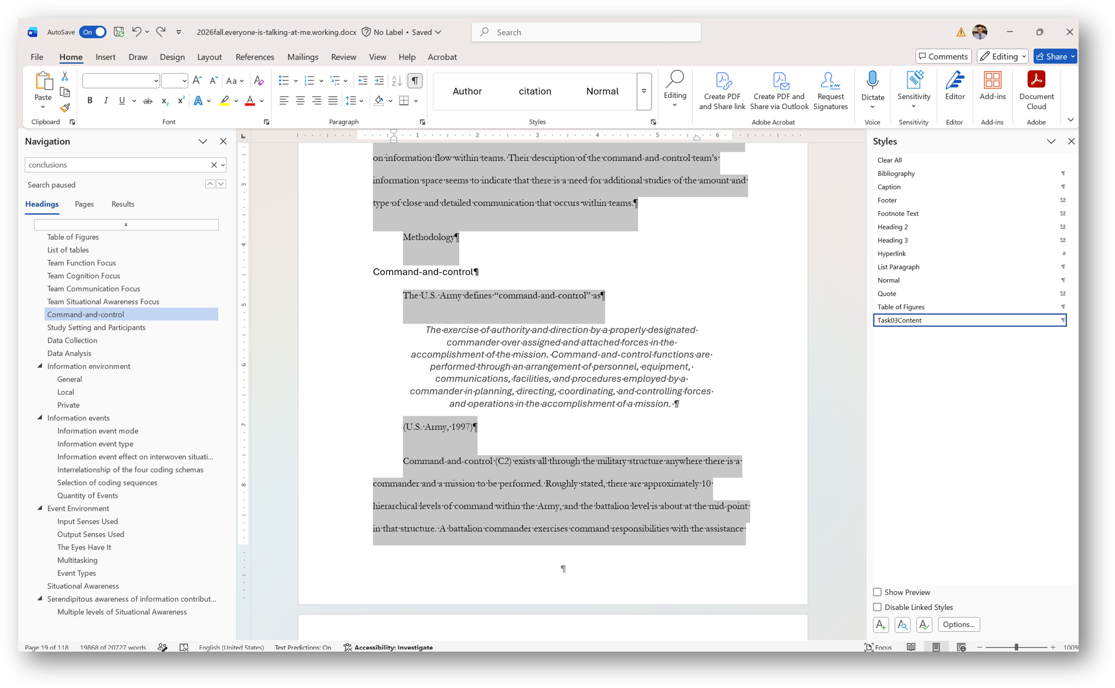Apply Italic formatting
The height and width of the screenshot is (688, 1115).
point(106,101)
